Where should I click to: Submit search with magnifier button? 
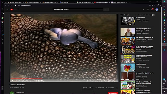tap(106, 9)
